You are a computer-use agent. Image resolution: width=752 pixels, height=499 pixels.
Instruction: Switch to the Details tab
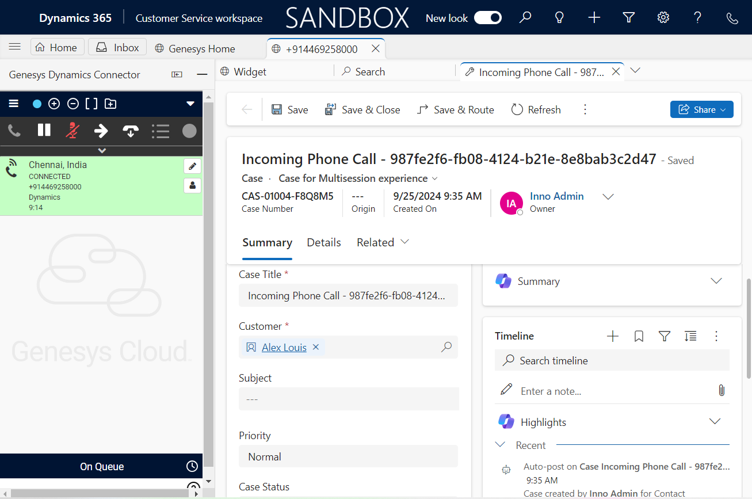324,242
